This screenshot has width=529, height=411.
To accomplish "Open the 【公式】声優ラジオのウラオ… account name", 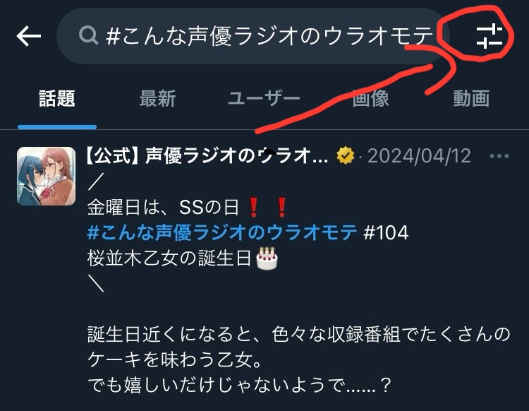I will (207, 156).
